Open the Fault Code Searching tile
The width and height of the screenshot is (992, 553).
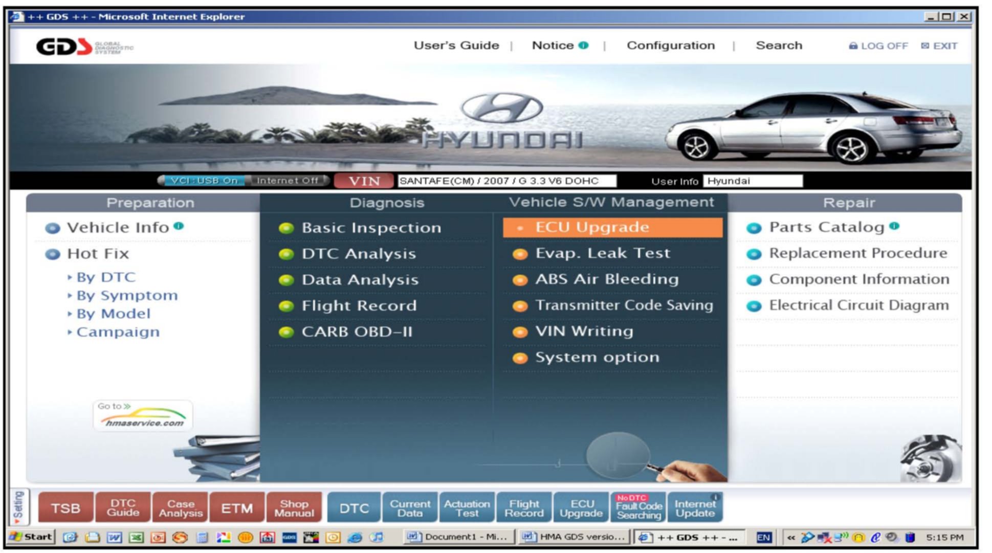638,508
